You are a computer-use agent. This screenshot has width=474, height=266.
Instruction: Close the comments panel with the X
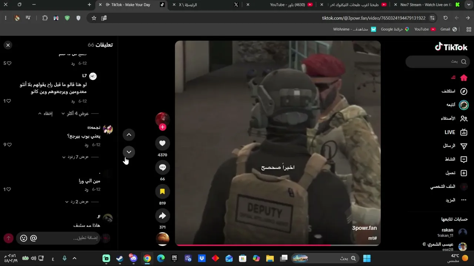click(x=8, y=45)
